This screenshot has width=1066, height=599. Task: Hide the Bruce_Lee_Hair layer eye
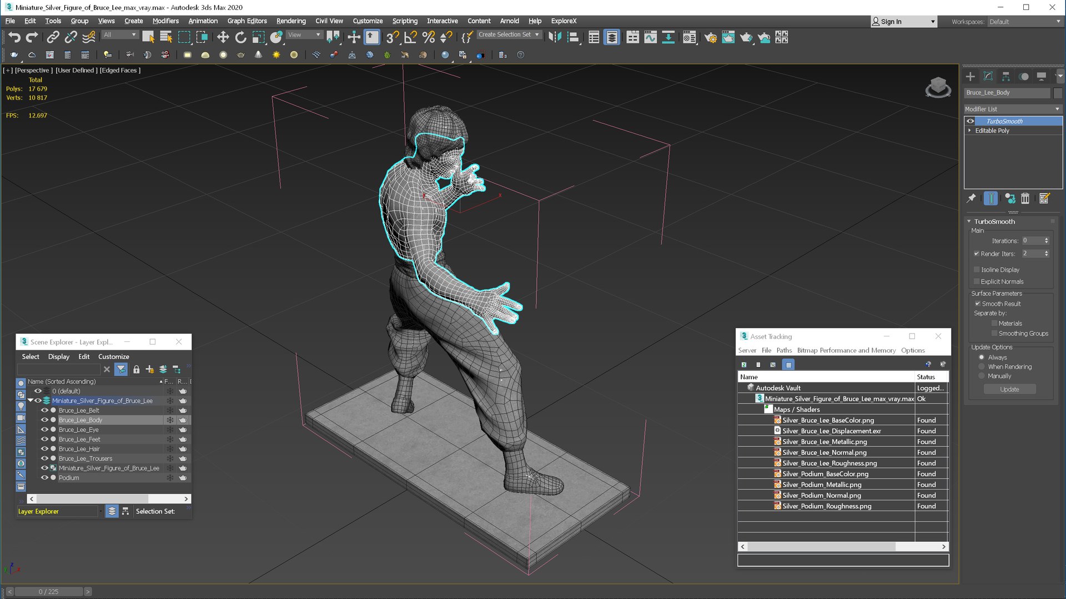click(44, 449)
